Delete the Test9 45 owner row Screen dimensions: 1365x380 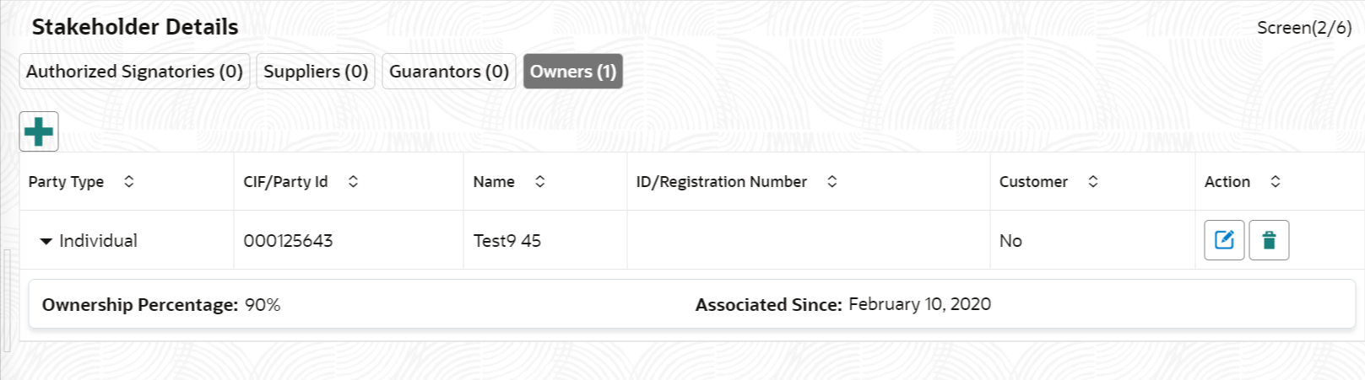coord(1269,240)
